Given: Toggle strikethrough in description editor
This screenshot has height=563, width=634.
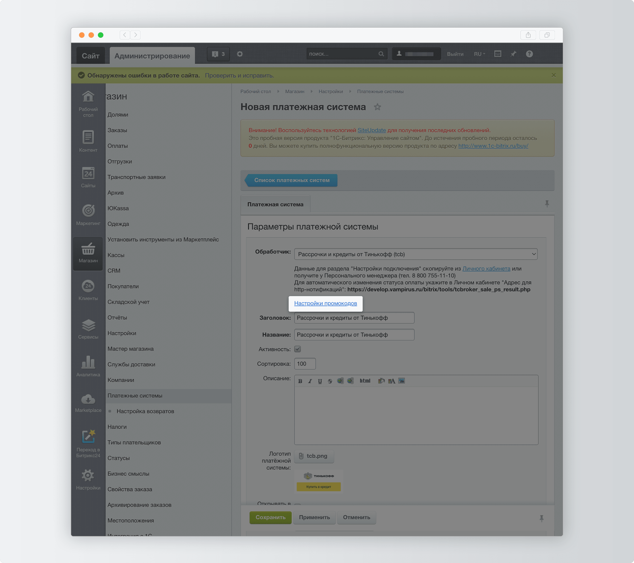Looking at the screenshot, I should point(330,381).
